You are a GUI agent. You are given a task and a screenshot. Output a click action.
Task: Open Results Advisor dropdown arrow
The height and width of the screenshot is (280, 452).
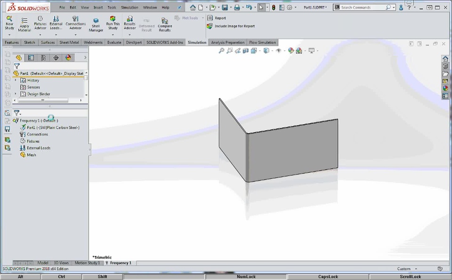point(130,35)
